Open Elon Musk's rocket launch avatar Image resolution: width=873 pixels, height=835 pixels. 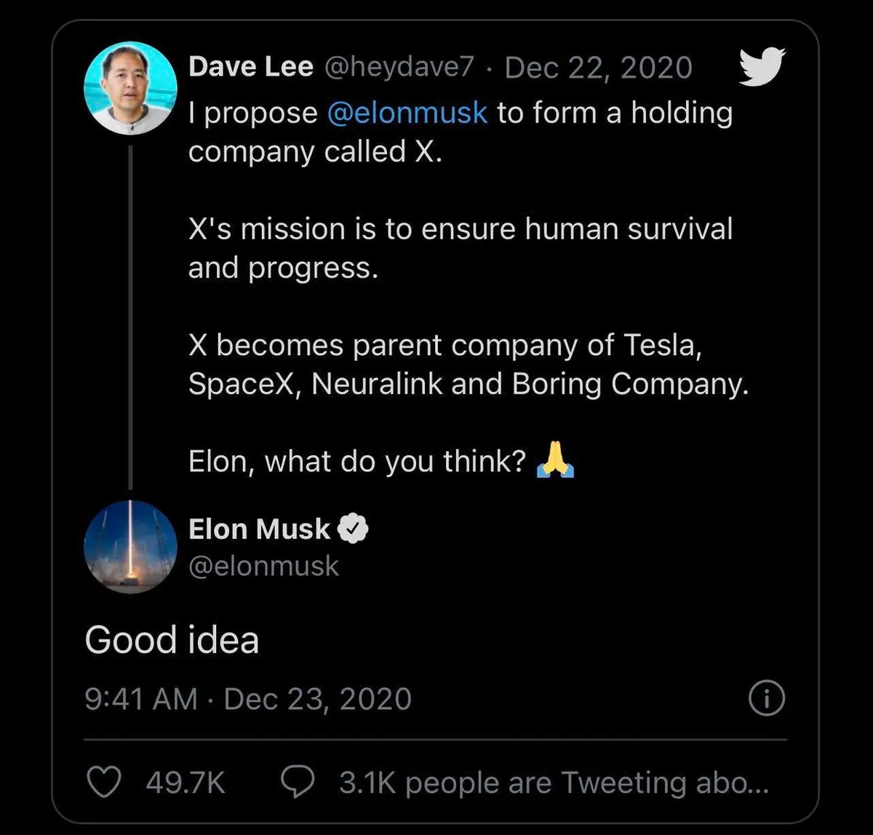coord(131,546)
